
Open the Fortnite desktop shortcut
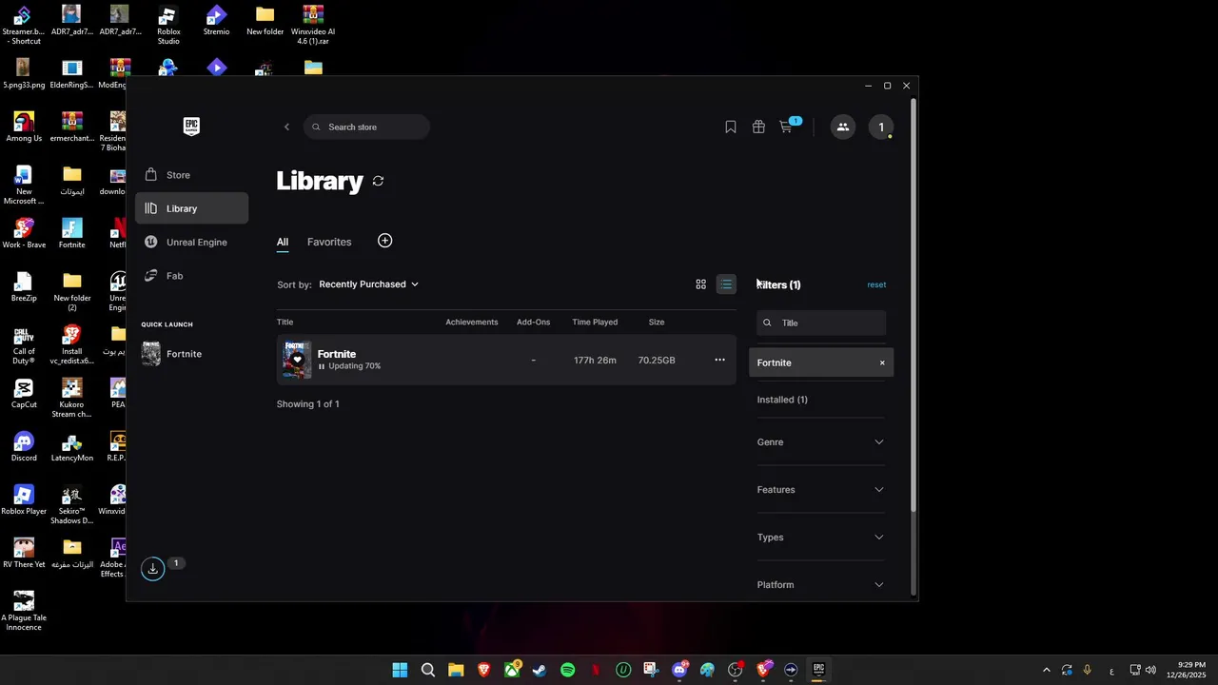point(71,234)
